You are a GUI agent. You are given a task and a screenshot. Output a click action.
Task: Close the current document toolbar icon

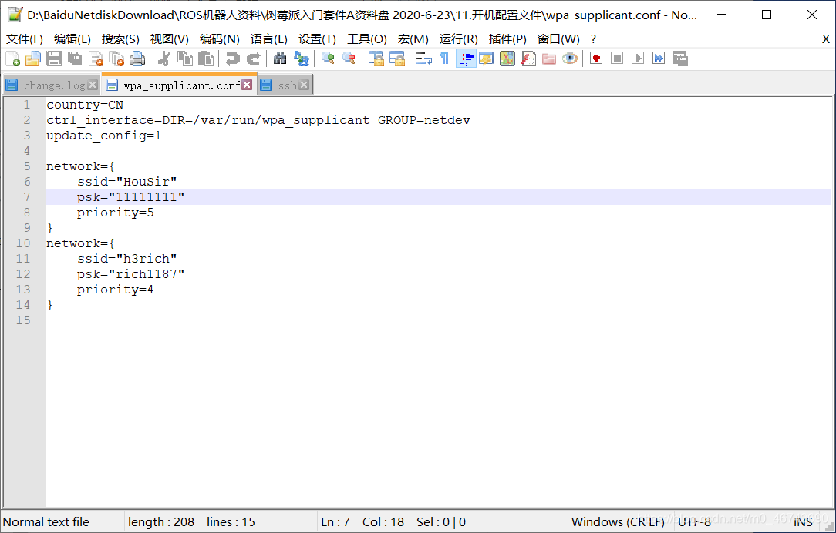[x=96, y=59]
